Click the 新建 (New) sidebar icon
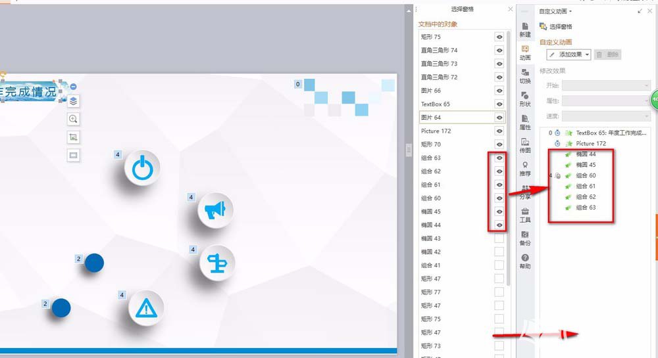Viewport: 658px width, 358px height. pyautogui.click(x=525, y=29)
